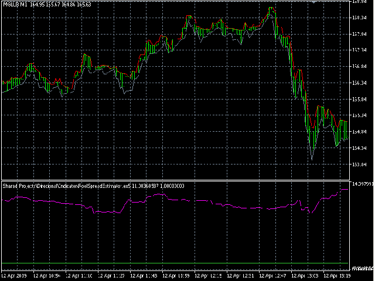
Task: Select the FoolSpreadEstimator indicator label
Action: pyautogui.click(x=93, y=186)
